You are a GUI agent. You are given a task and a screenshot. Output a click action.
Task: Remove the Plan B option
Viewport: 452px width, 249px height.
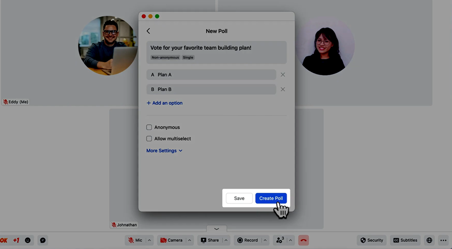(x=283, y=89)
